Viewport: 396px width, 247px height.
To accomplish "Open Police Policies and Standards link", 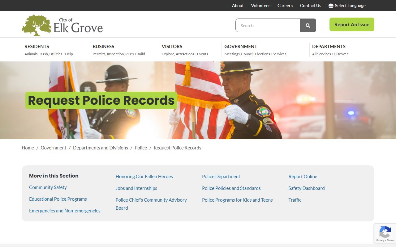I will point(231,188).
